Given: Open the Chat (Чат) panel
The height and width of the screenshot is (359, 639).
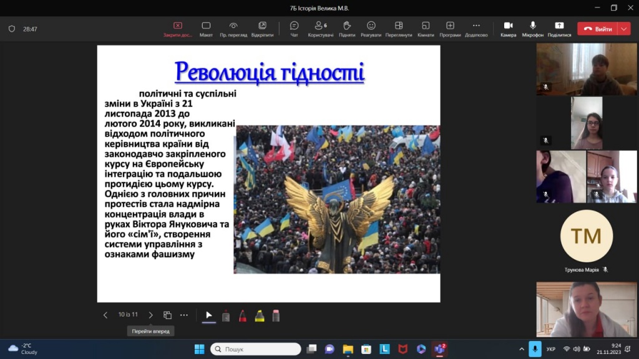Looking at the screenshot, I should pyautogui.click(x=294, y=29).
